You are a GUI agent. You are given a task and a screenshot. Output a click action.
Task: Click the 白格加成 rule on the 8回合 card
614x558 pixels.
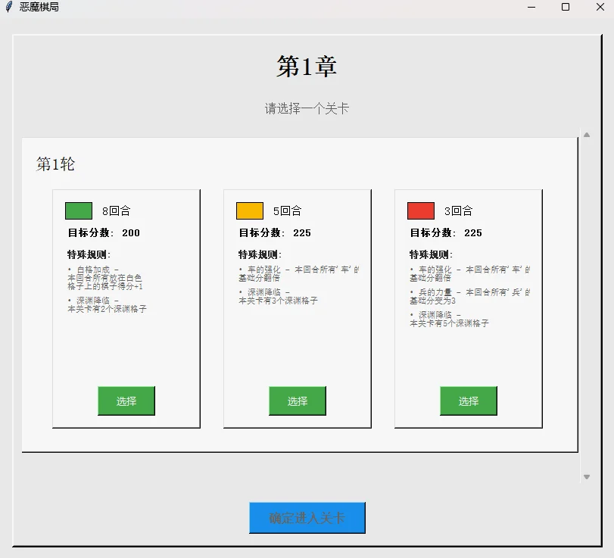(105, 278)
